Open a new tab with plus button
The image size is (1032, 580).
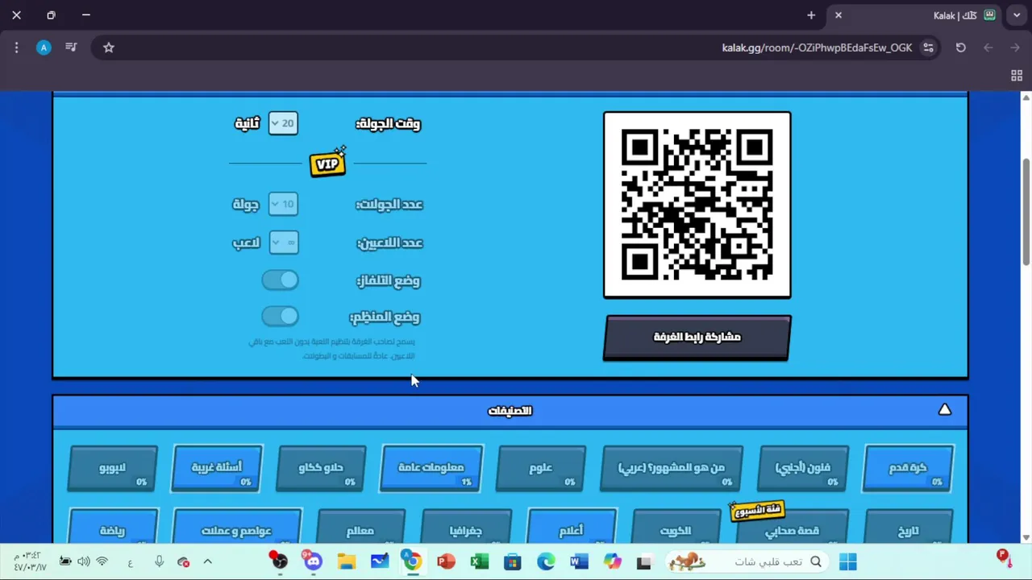tap(811, 15)
